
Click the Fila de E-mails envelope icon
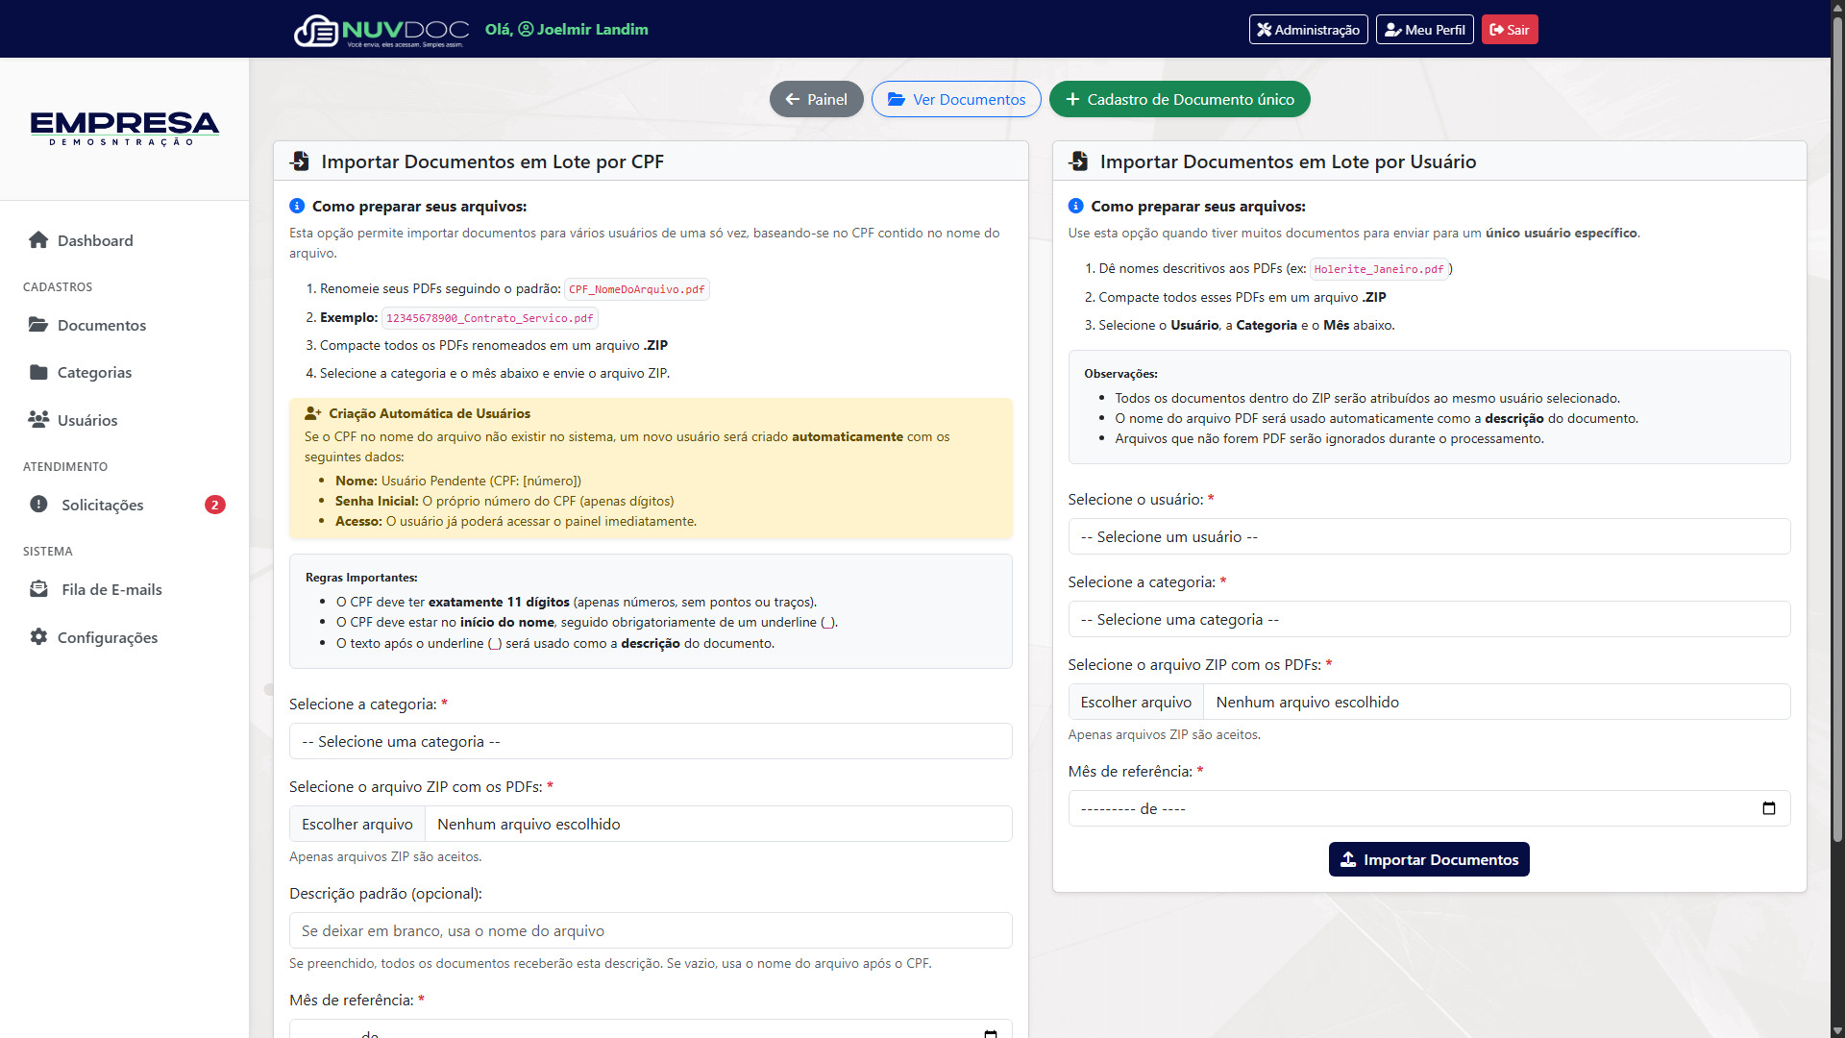[38, 589]
